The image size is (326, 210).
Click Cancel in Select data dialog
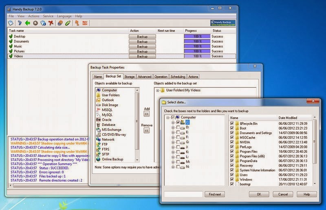(283, 194)
